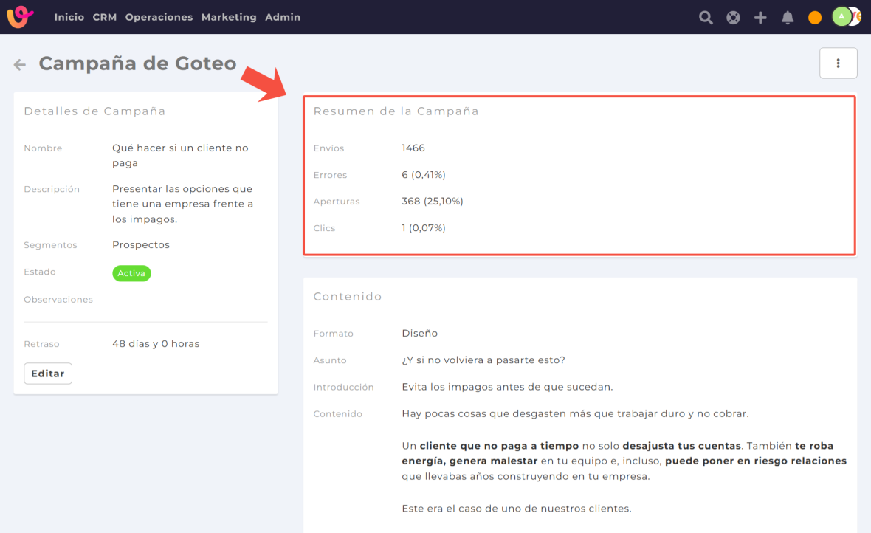Screen dimensions: 871x533
Task: Click the Aperturas value 368 (25,10%)
Action: [x=433, y=202]
